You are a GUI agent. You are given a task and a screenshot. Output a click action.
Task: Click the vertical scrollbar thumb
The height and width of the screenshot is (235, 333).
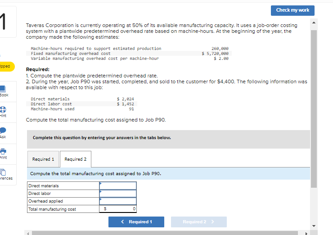pyautogui.click(x=314, y=109)
